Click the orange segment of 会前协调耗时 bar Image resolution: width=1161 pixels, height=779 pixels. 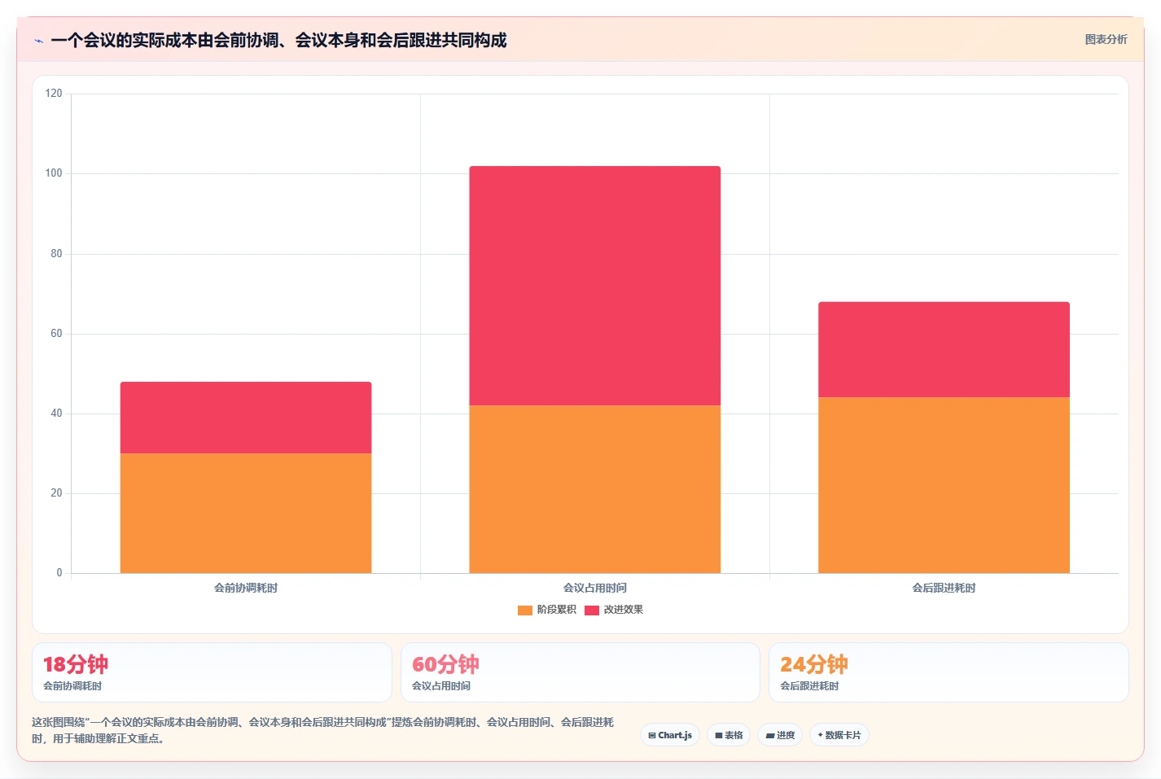pyautogui.click(x=246, y=513)
